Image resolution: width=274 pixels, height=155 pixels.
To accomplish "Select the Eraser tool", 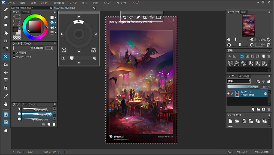I will coord(6,17).
